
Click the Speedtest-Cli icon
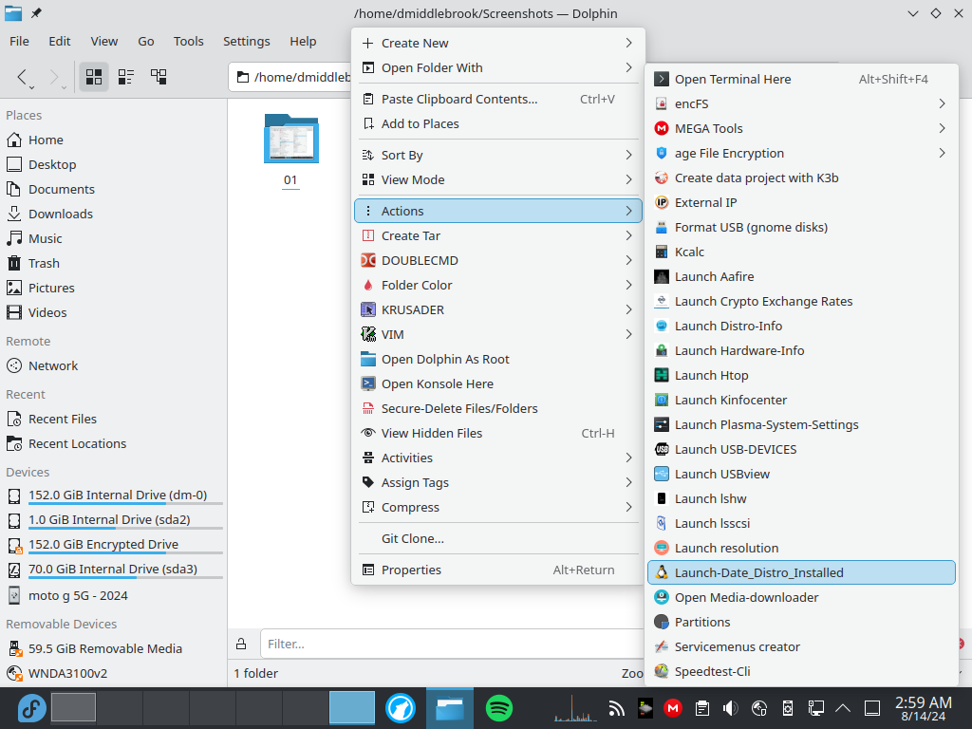[662, 671]
